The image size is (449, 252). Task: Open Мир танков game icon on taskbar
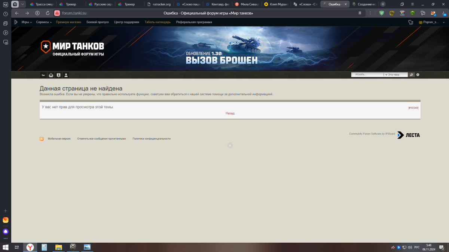[73, 247]
